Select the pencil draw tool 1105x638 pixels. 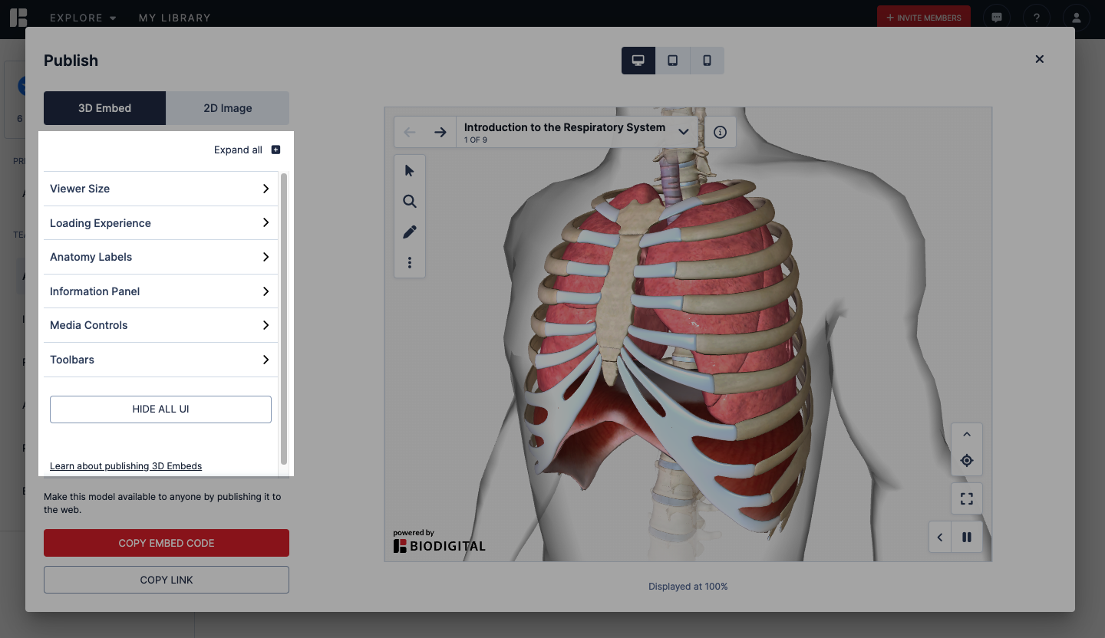[x=409, y=232]
